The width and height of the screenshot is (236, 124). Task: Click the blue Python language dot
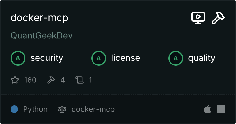pos(14,109)
